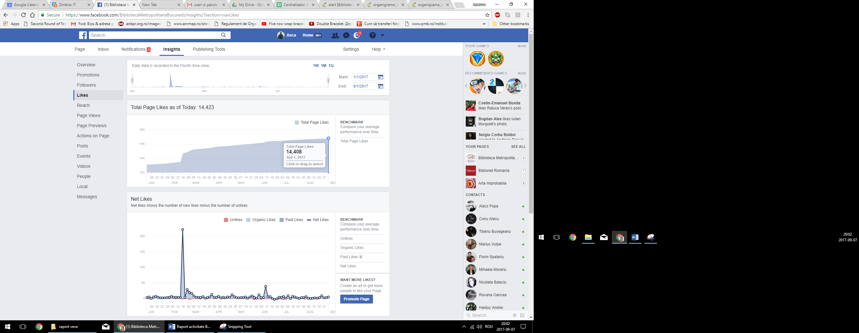This screenshot has width=859, height=333.
Task: Grab the right date range slider handle
Action: (x=328, y=80)
